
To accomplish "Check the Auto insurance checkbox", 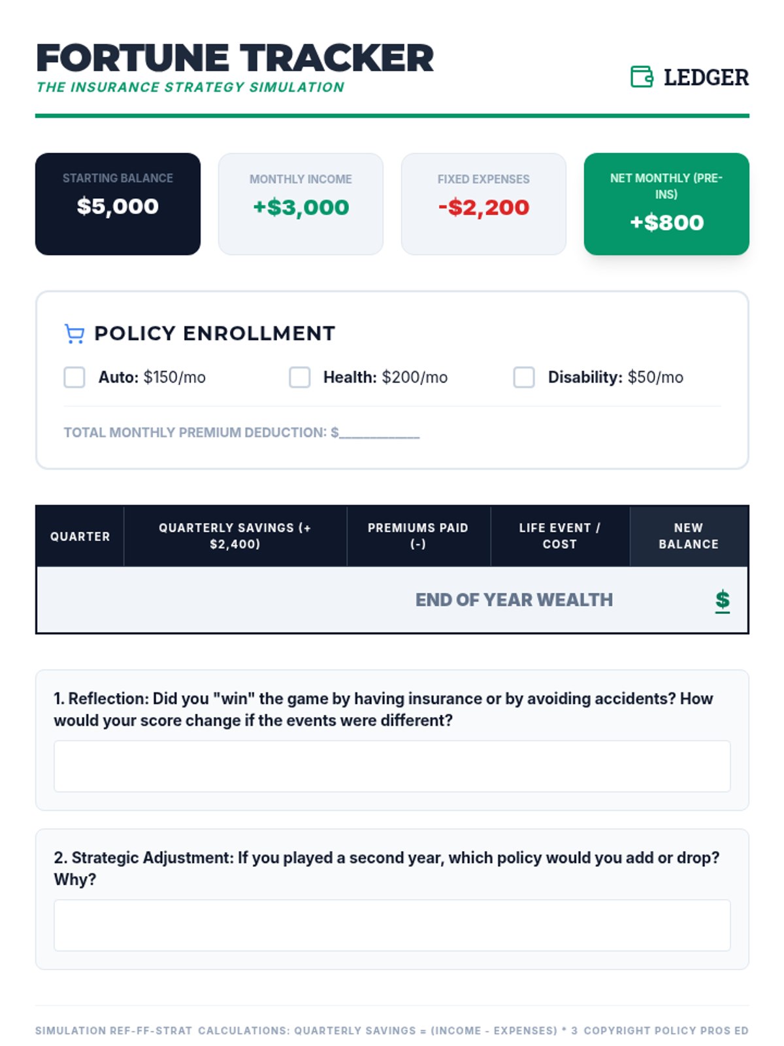I will [74, 377].
